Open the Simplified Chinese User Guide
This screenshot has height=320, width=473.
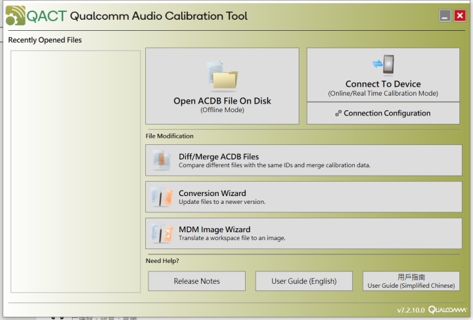(x=411, y=281)
